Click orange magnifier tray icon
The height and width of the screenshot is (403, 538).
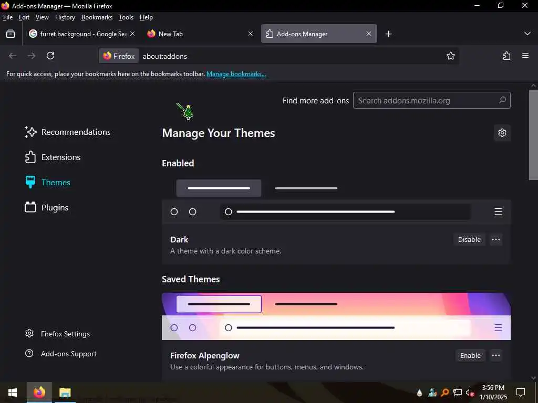[x=445, y=393]
